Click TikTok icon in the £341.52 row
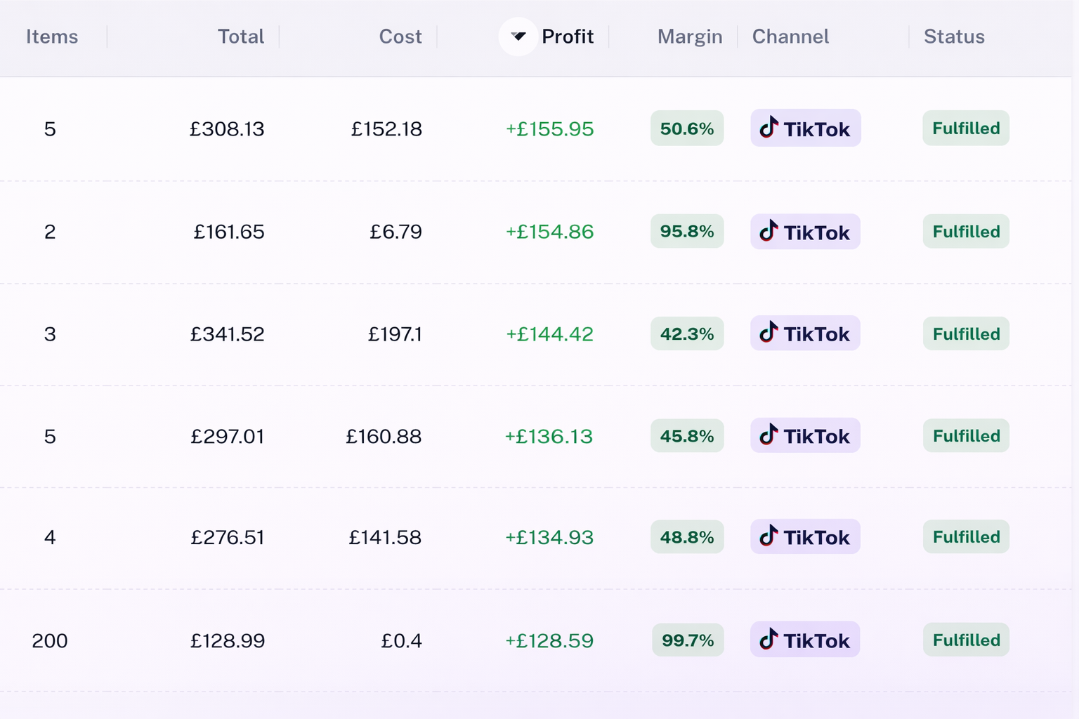The height and width of the screenshot is (719, 1079). coord(769,333)
